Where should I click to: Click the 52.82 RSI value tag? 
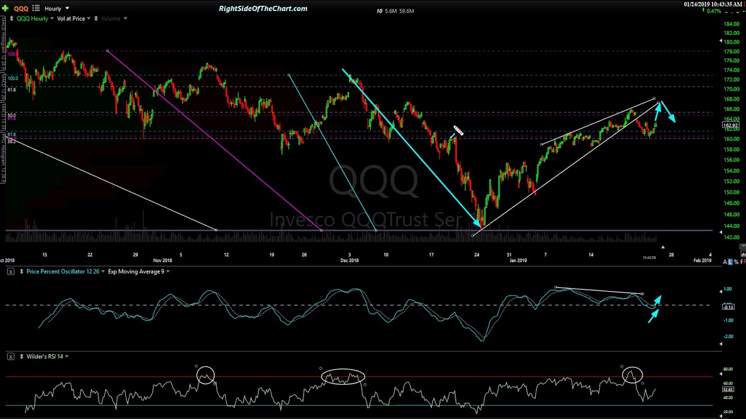tap(727, 389)
